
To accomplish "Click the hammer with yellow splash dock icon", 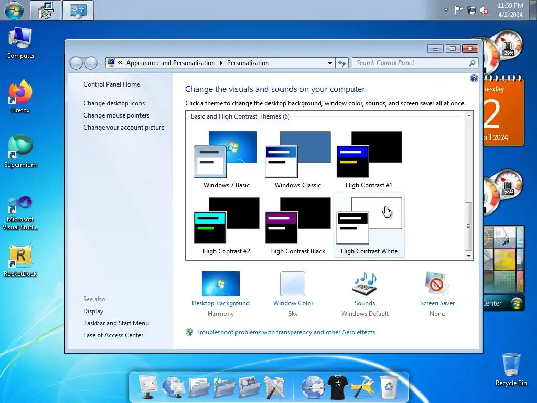I will (363, 387).
